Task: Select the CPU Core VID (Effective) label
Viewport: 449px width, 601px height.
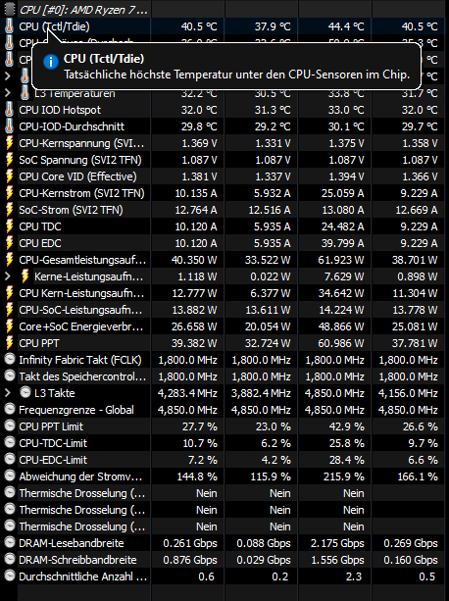Action: click(x=77, y=176)
